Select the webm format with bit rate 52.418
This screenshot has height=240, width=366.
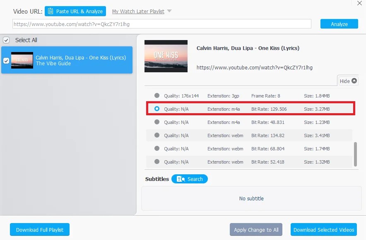point(157,162)
